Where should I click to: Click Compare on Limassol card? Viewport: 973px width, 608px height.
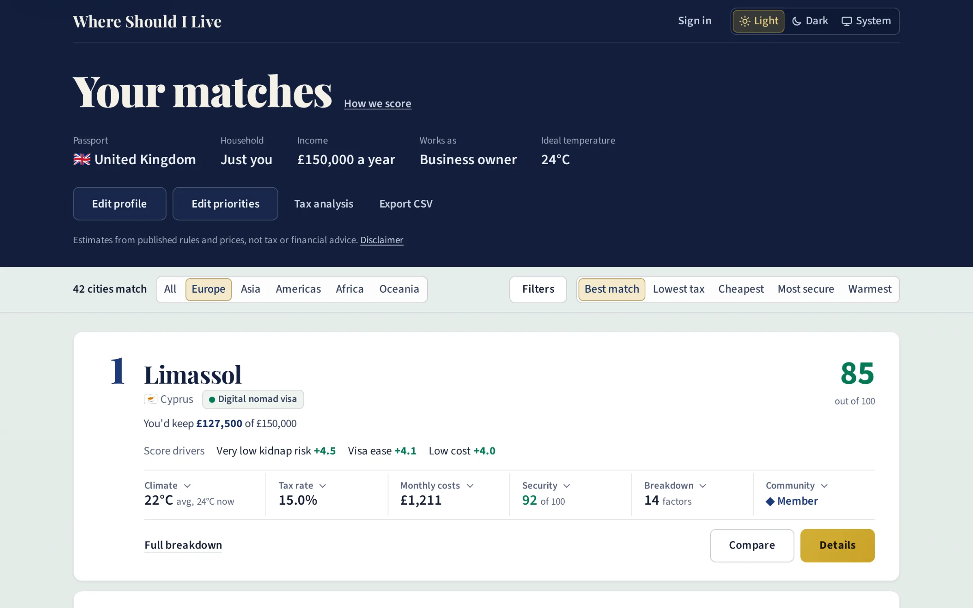click(x=752, y=546)
